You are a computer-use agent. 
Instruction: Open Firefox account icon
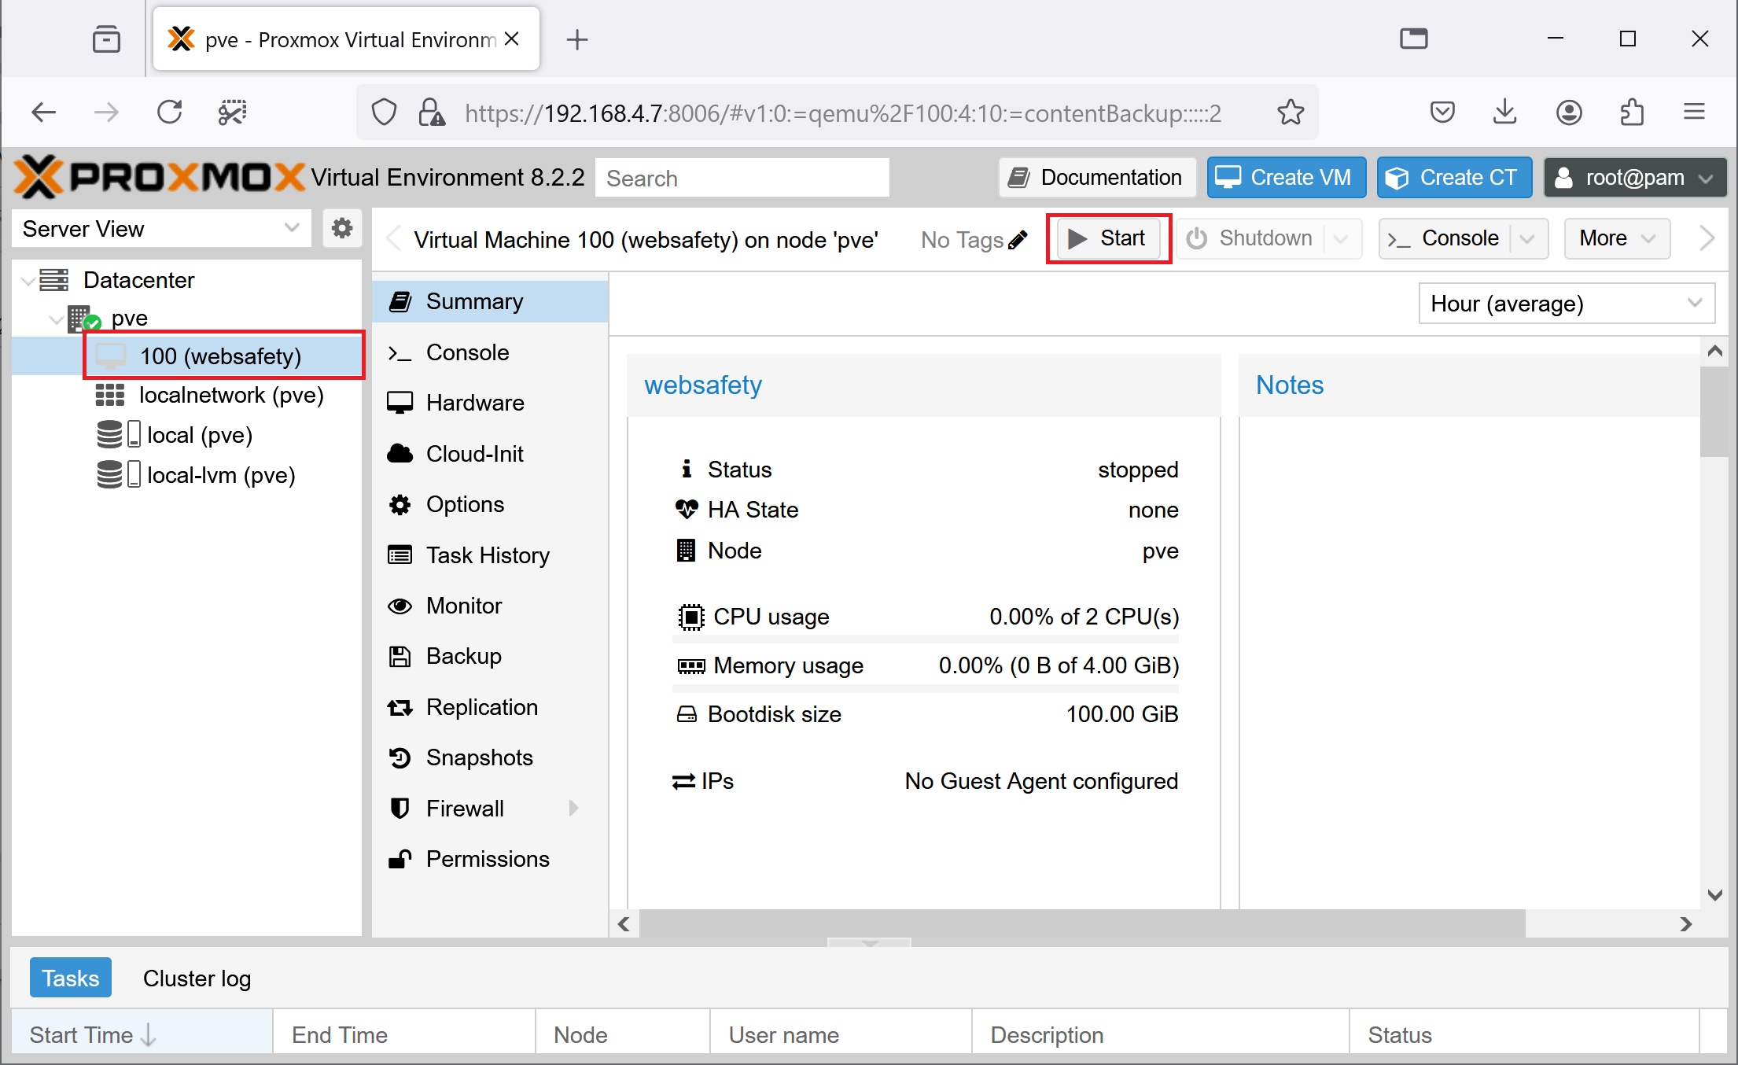click(1569, 113)
